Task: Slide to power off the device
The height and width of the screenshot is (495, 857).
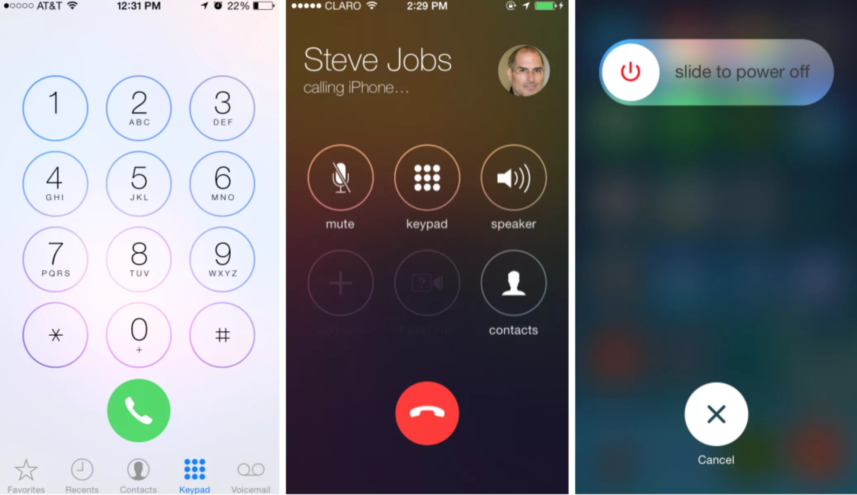Action: point(628,71)
